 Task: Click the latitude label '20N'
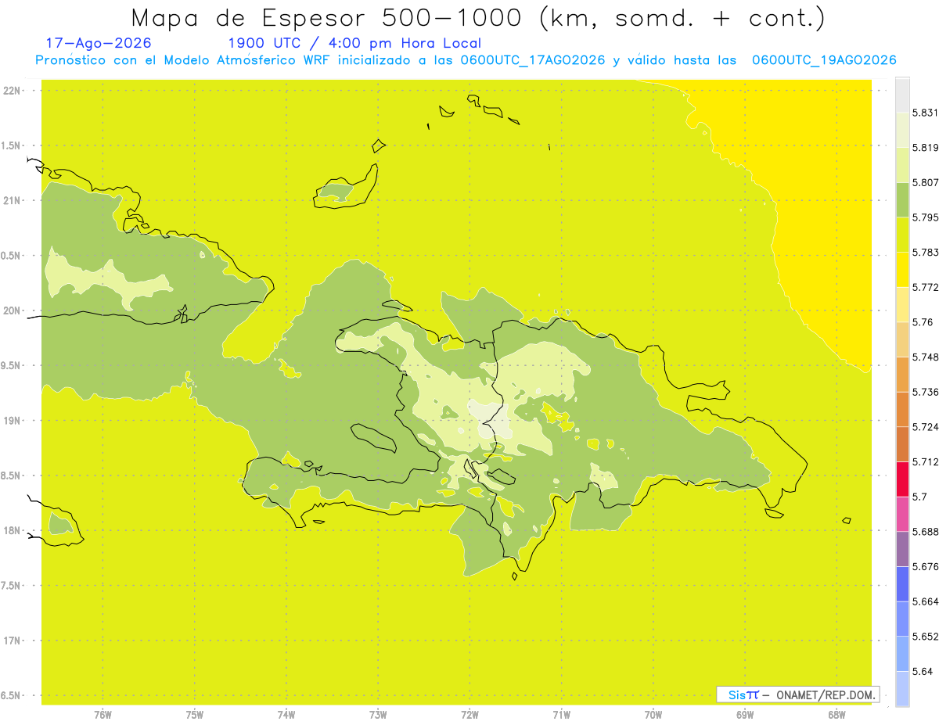(x=11, y=310)
